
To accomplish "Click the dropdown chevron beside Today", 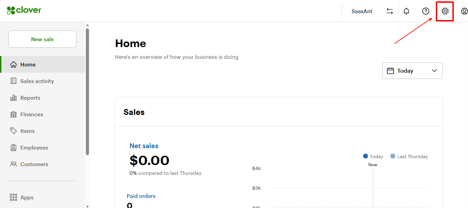I will point(434,71).
